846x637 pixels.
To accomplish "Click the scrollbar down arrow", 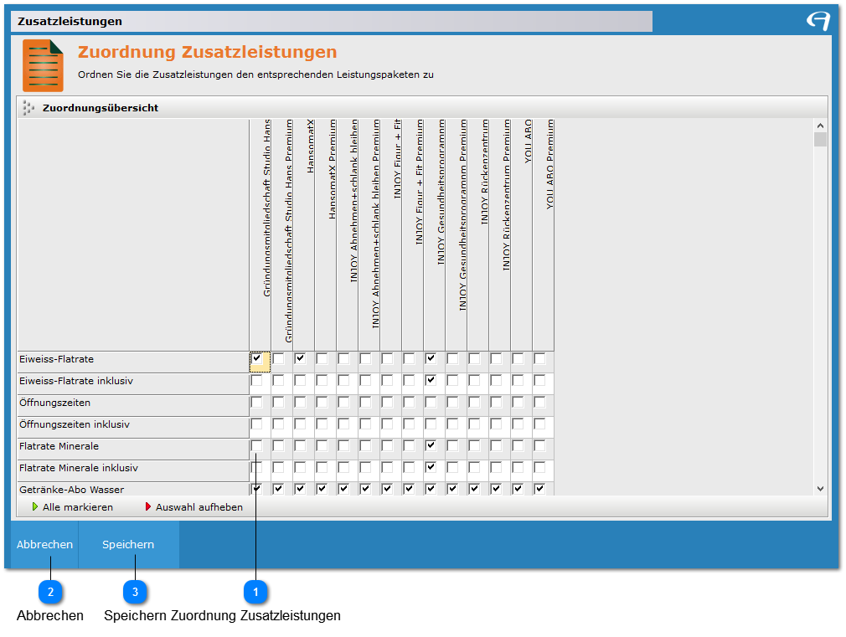I will click(820, 489).
